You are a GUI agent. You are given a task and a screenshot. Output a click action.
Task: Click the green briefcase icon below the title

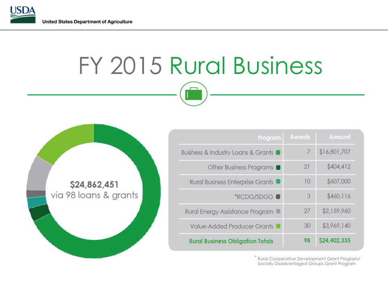[194, 94]
